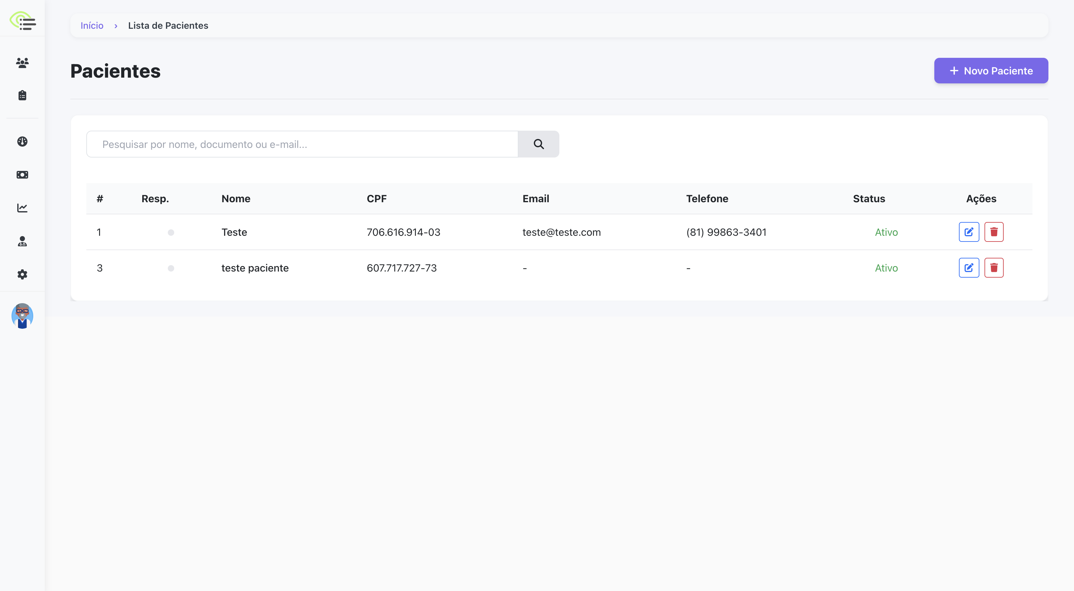Click the doctor user icon in the sidebar
Viewport: 1074px width, 591px height.
pos(22,241)
